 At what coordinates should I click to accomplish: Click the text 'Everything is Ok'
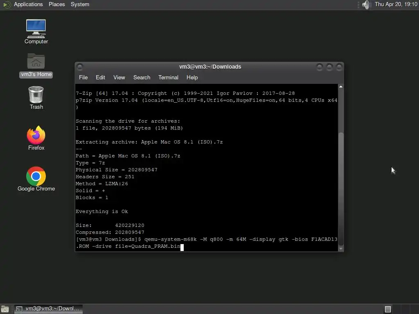coord(102,211)
